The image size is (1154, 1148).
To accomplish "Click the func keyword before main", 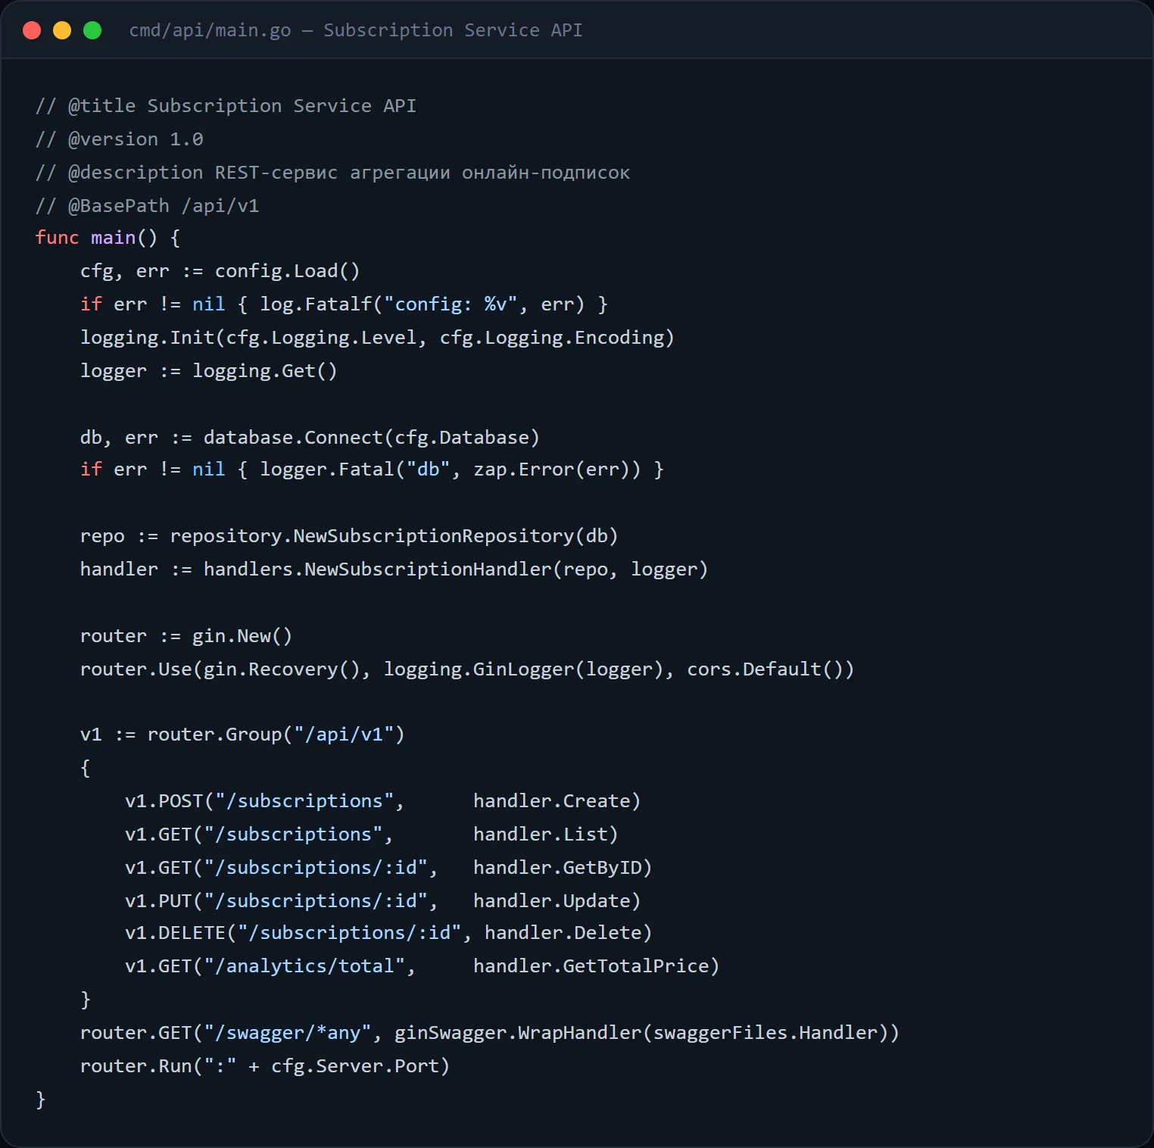I will pos(57,238).
